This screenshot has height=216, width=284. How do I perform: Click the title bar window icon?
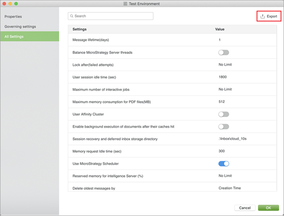[125, 3]
